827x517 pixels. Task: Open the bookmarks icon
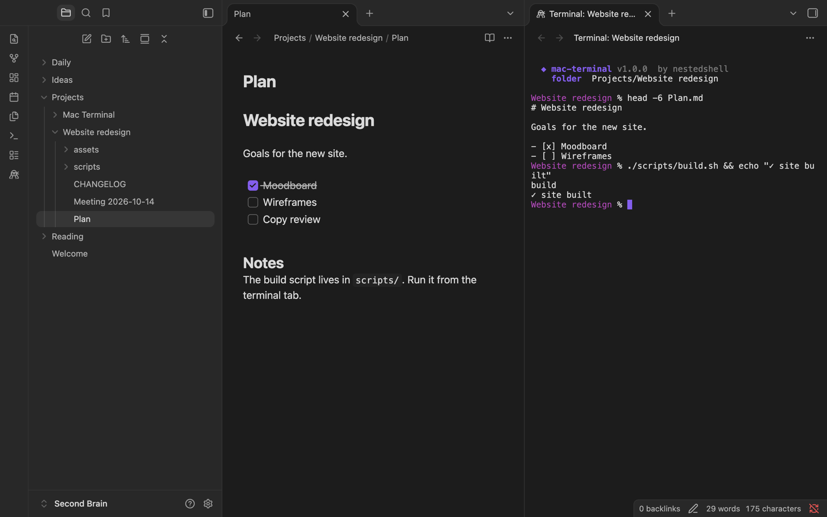pos(106,13)
